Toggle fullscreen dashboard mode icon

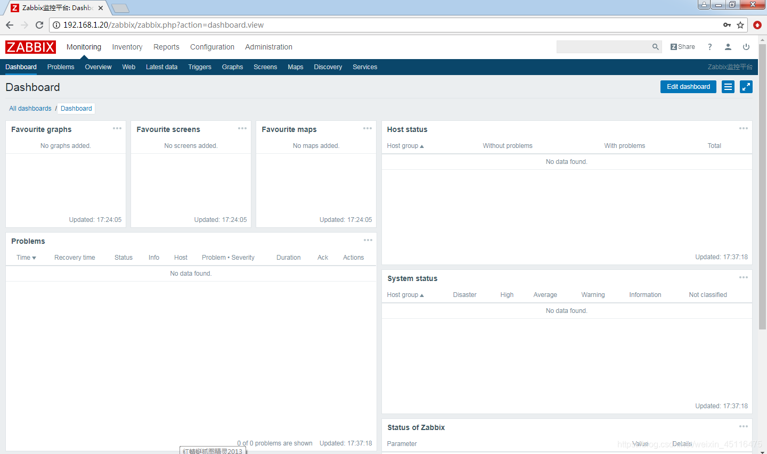(746, 87)
